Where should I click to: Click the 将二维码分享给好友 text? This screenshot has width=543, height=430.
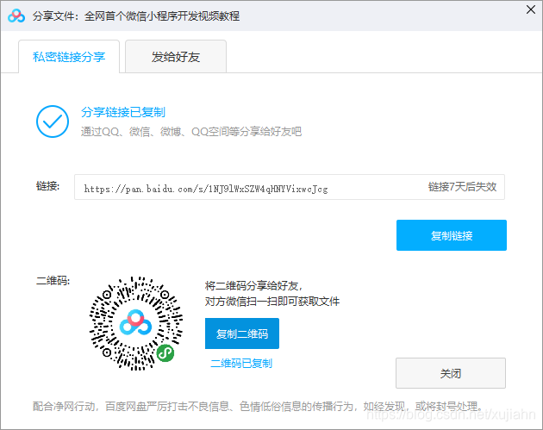(x=254, y=286)
